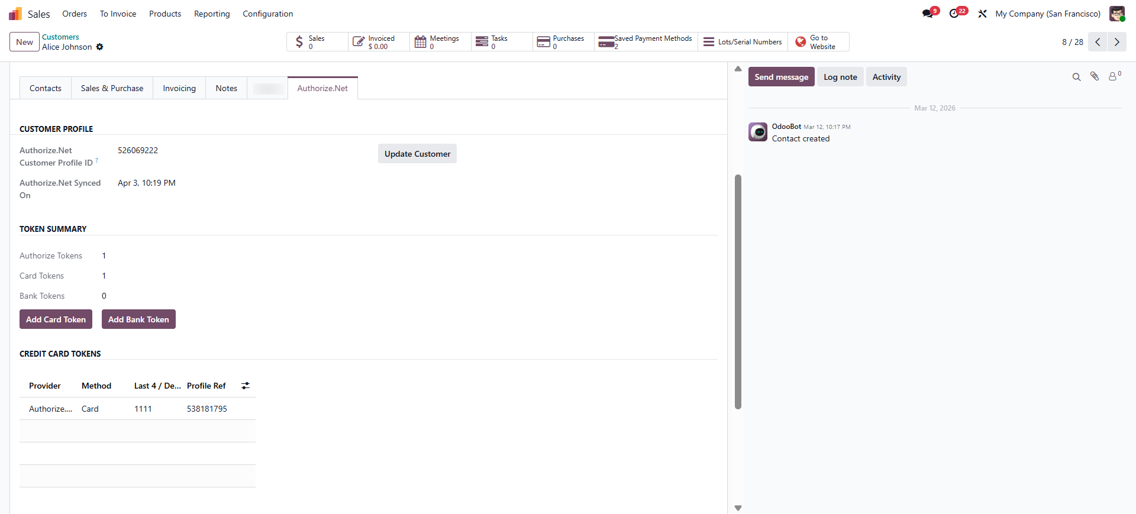Image resolution: width=1136 pixels, height=514 pixels.
Task: Open the Invoiced stat button
Action: tap(379, 42)
